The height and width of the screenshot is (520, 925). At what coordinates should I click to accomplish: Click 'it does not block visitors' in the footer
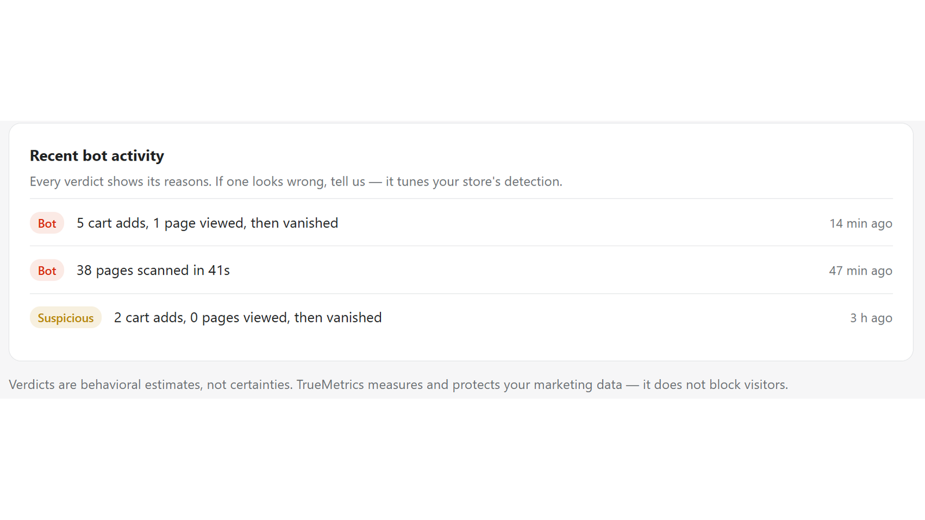pos(715,385)
